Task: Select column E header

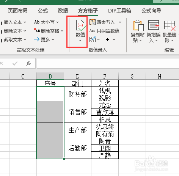Action: pyautogui.click(x=77, y=76)
